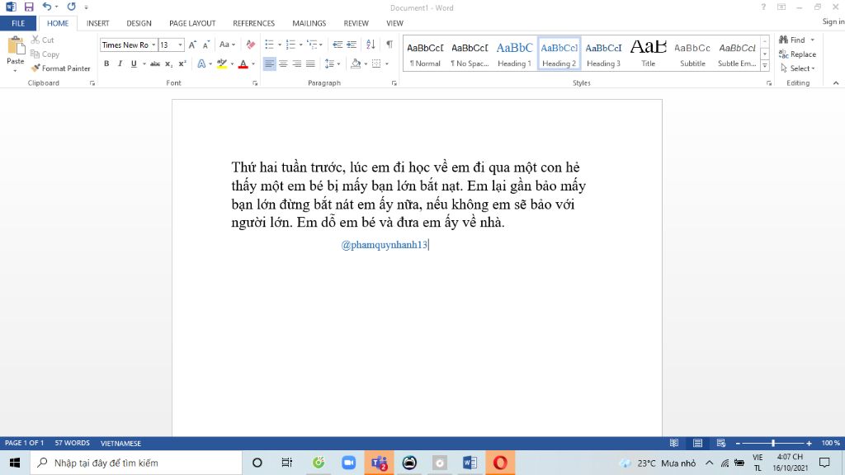845x475 pixels.
Task: Apply No Spacing style
Action: coord(470,54)
